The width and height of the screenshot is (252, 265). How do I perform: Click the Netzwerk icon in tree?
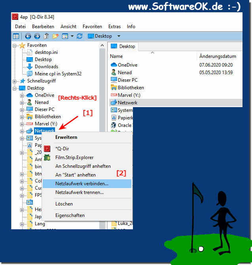pyautogui.click(x=30, y=131)
